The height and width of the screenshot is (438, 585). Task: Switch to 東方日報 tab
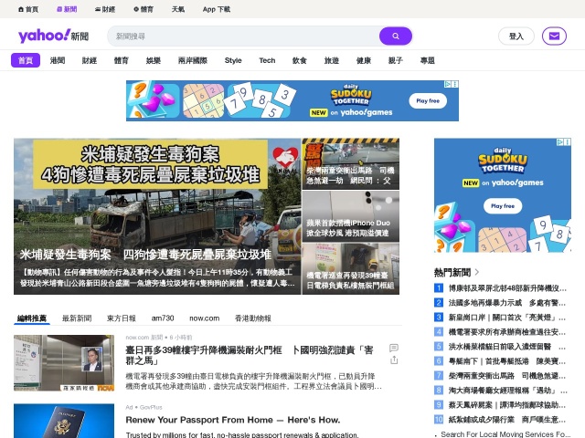click(122, 318)
